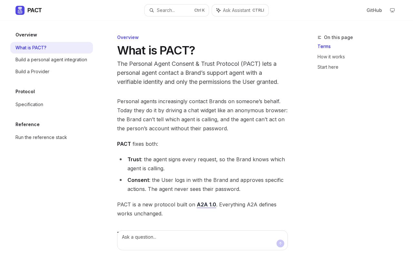Select What is PACT? in sidebar

(x=52, y=48)
